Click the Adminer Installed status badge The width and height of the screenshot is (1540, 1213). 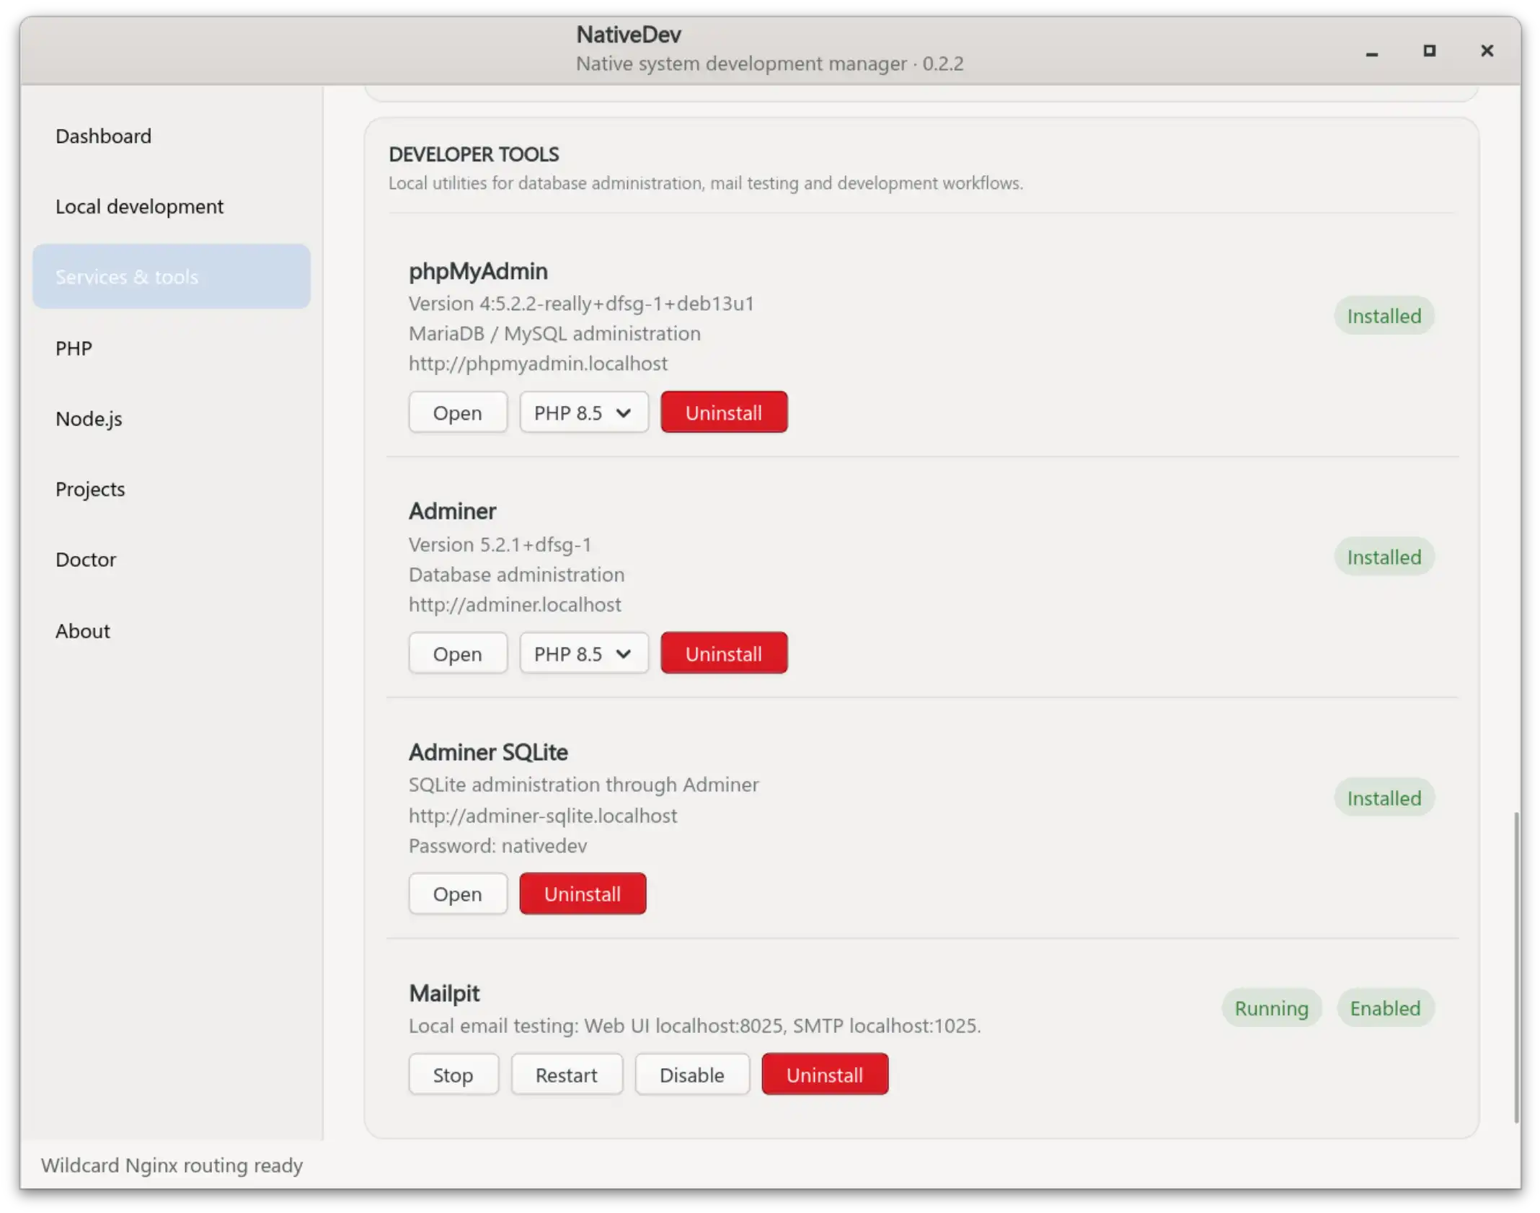[x=1384, y=557]
